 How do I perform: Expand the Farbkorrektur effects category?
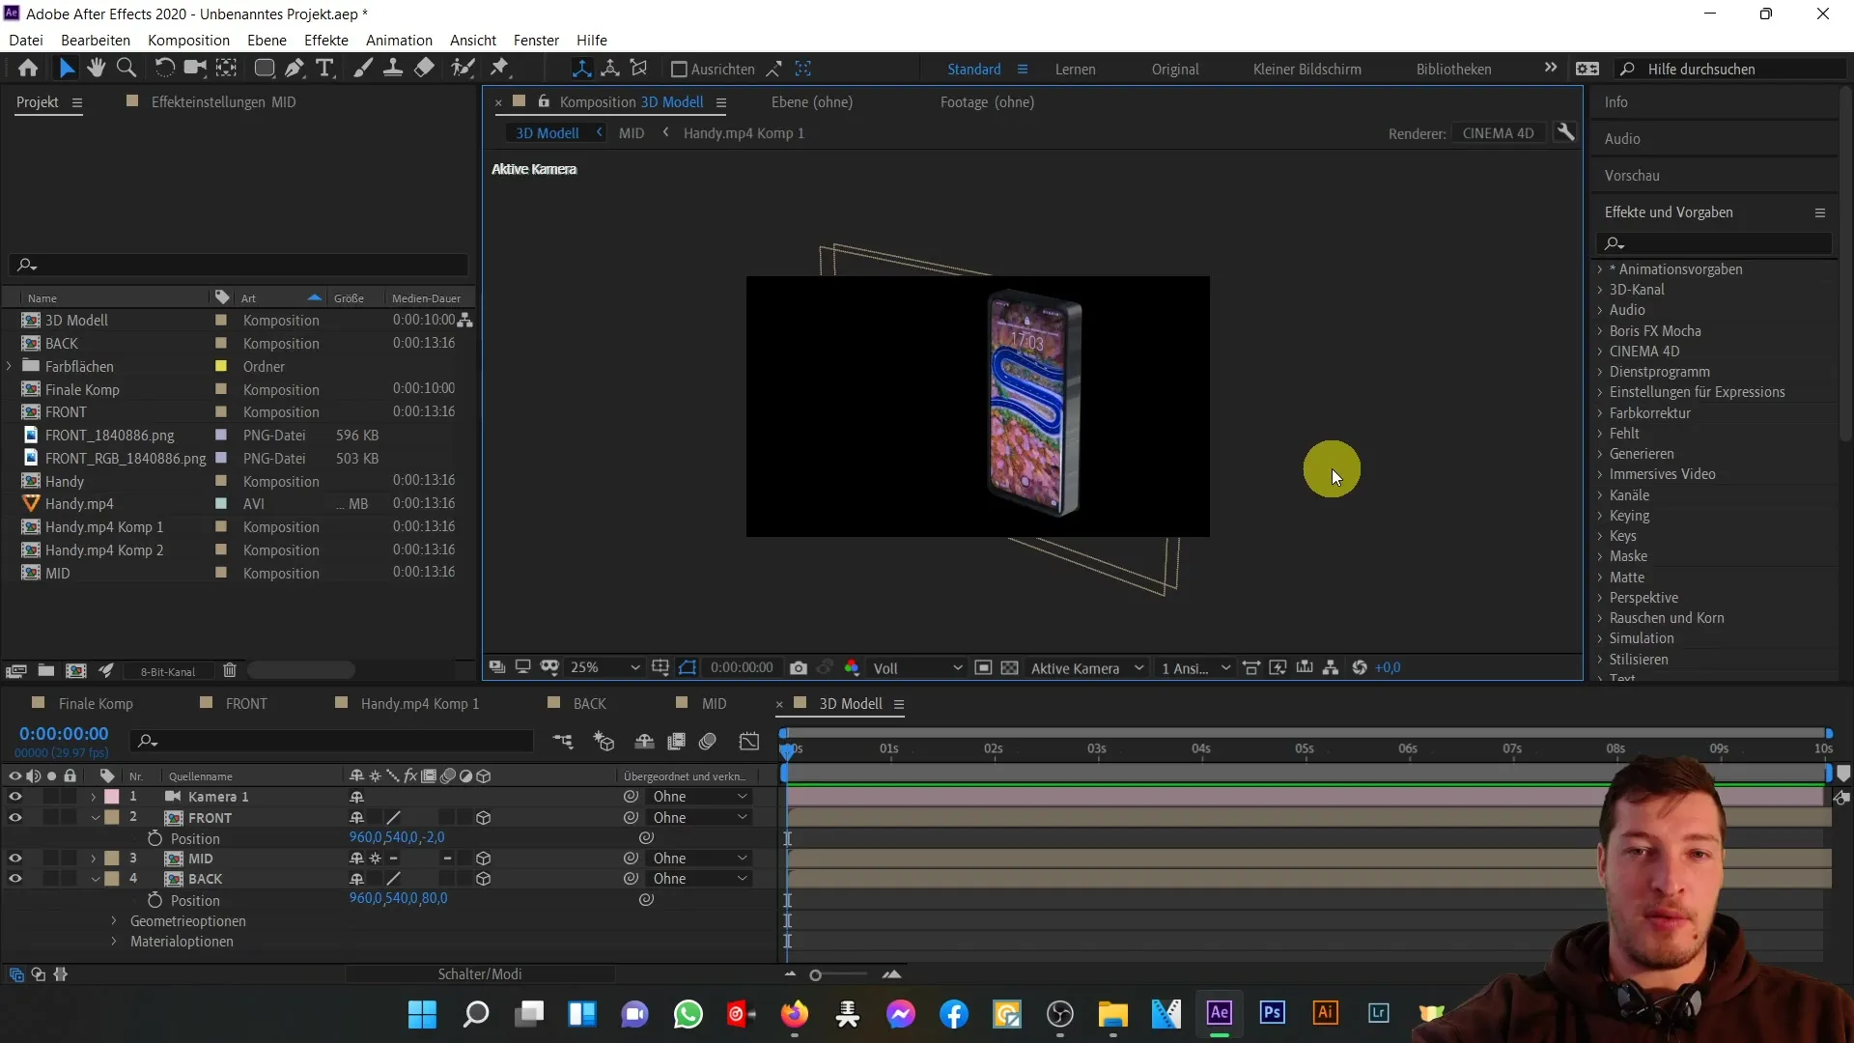click(x=1599, y=413)
